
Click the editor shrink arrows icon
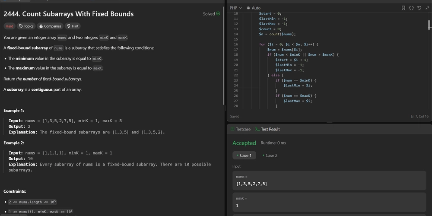coord(427,8)
